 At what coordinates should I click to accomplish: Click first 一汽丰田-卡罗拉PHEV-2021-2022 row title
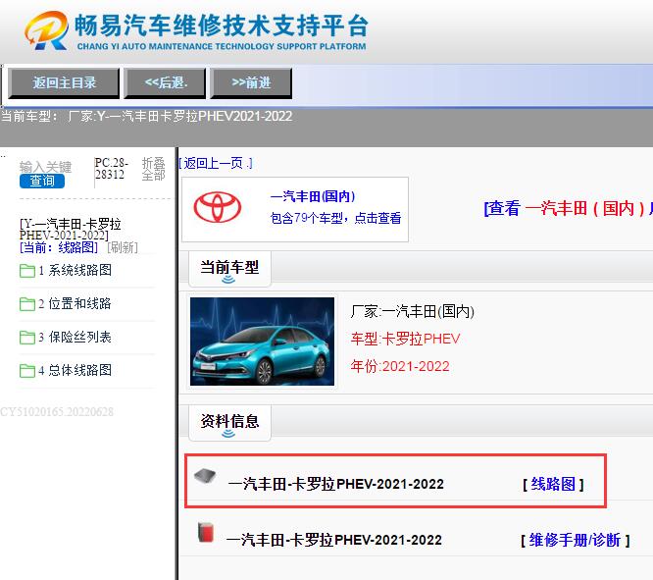(x=336, y=484)
